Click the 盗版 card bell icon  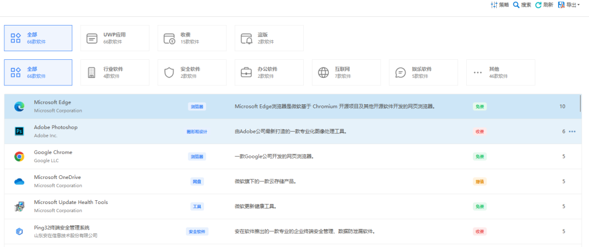click(x=247, y=39)
